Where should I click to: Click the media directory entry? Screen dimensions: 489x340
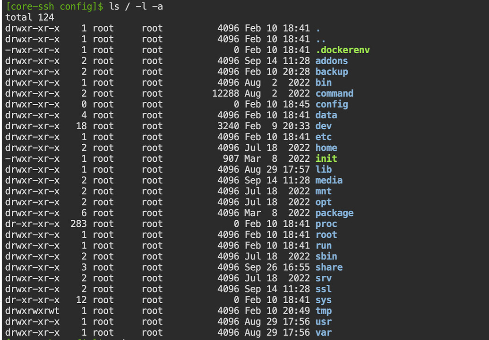point(329,180)
